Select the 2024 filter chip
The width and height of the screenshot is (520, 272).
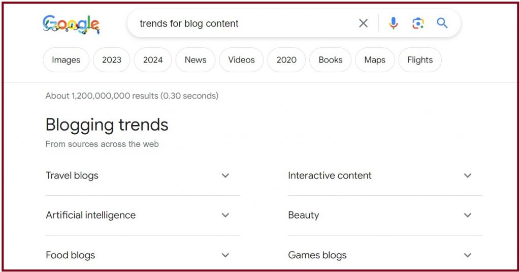tap(153, 60)
